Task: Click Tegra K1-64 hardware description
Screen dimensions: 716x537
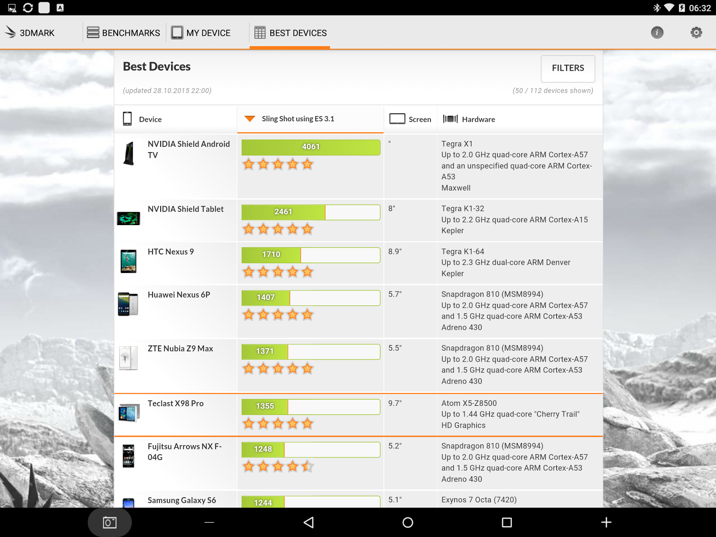Action: point(506,263)
